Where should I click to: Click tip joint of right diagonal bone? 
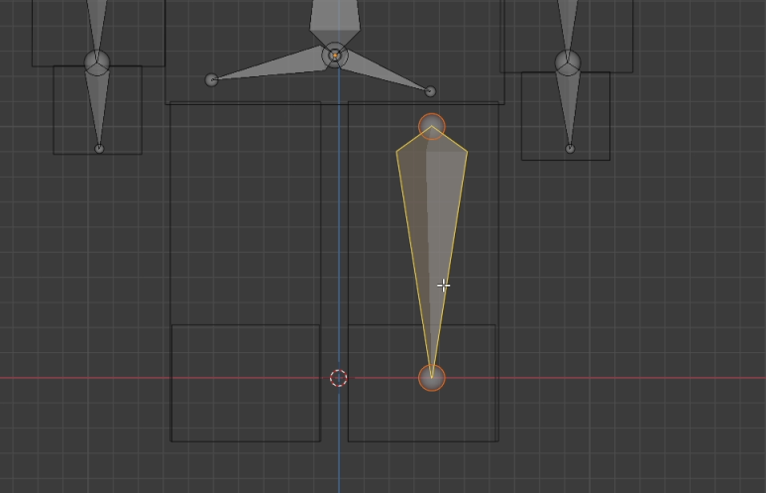click(430, 91)
